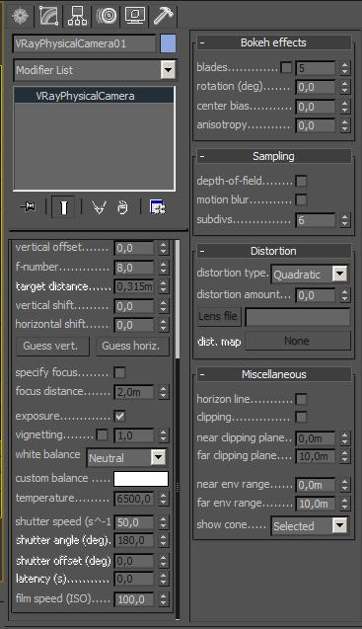Open Configure Modifier Sets icon
The image size is (362, 629).
(157, 207)
